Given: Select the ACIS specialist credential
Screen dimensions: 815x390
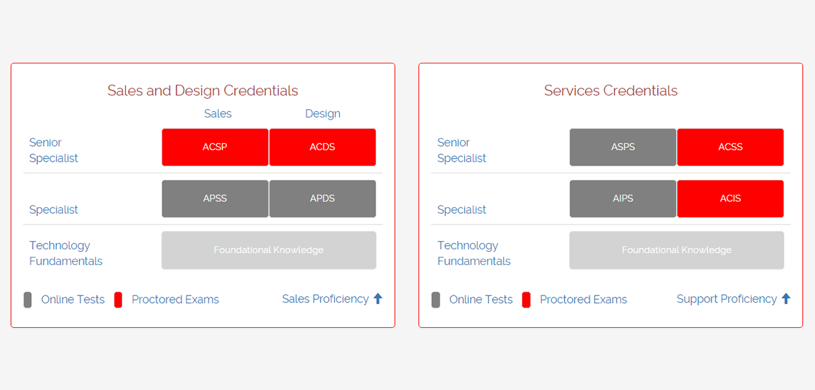Looking at the screenshot, I should point(731,198).
